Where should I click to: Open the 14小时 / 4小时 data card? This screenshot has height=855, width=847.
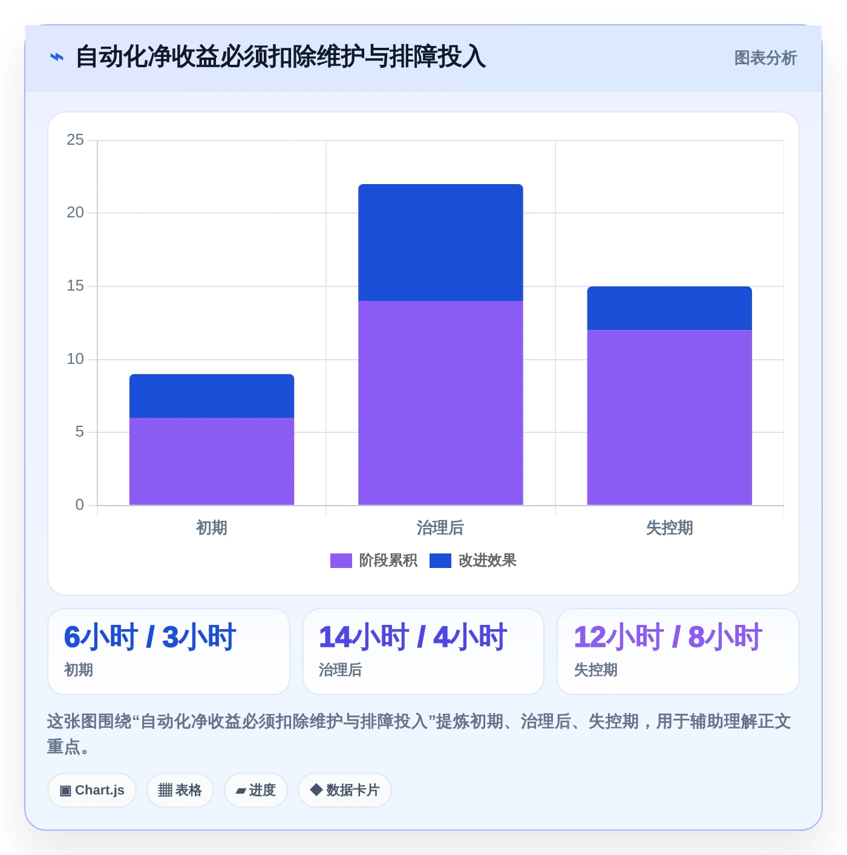tap(423, 652)
